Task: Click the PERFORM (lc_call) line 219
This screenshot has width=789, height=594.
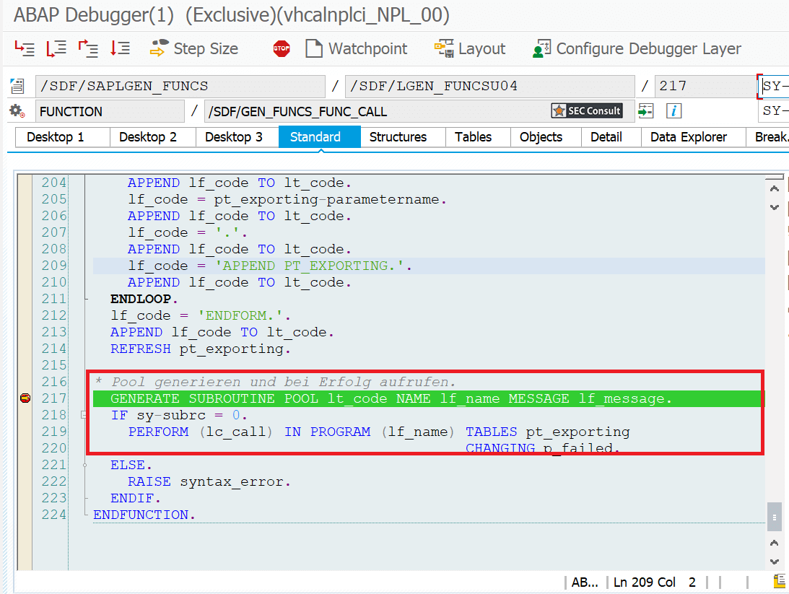Action: click(x=378, y=432)
